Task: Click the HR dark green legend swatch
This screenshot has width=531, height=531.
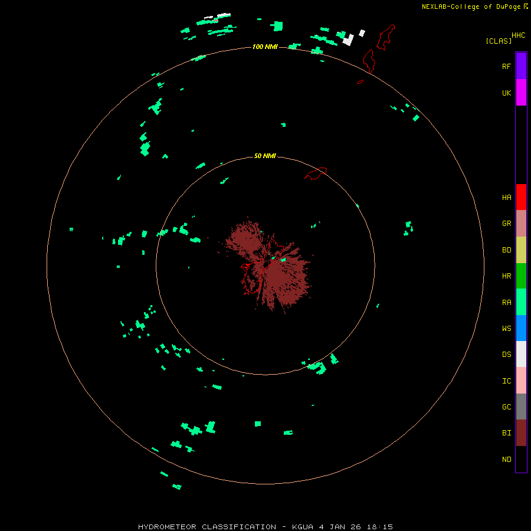Action: pos(521,276)
